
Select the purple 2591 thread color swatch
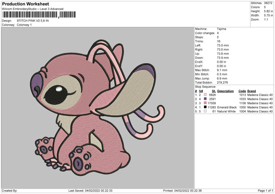[205, 99]
